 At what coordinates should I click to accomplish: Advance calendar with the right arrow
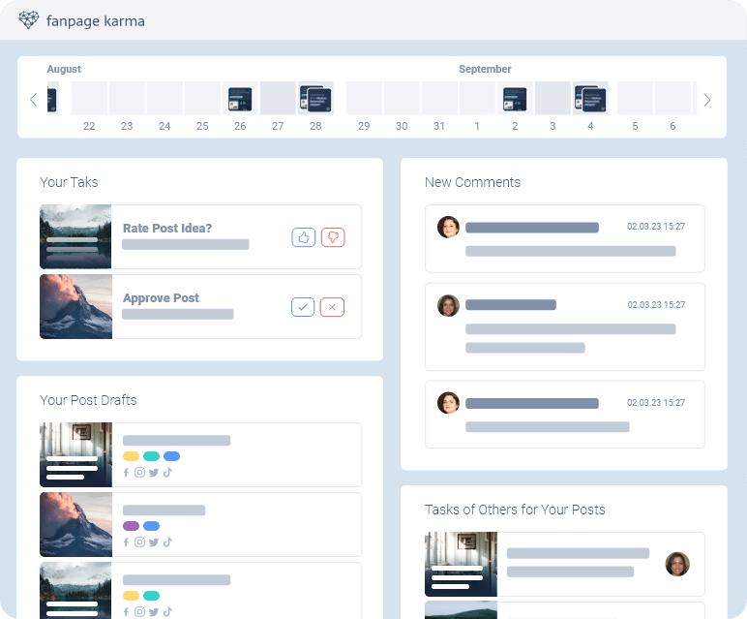[x=707, y=100]
